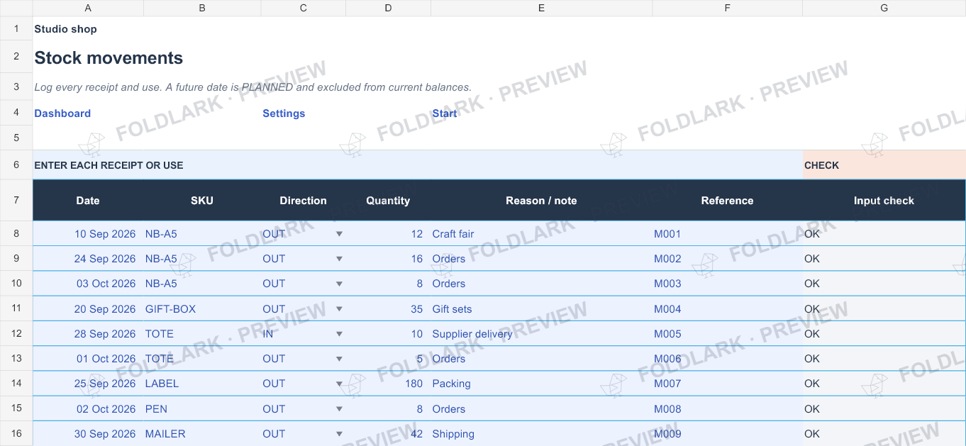Open Direction dropdown for Supplier delivery row
This screenshot has width=966, height=446.
[x=339, y=334]
